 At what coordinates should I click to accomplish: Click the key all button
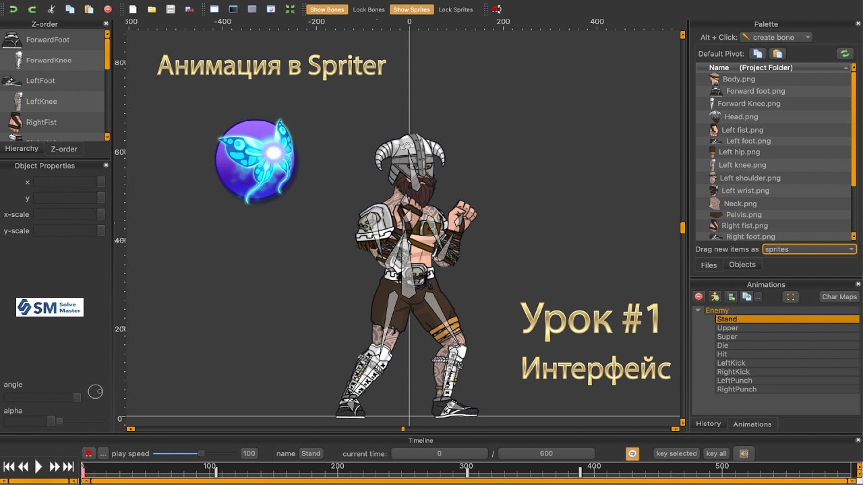716,453
